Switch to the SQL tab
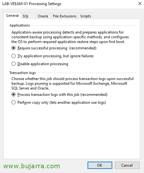Viewport: 144px width, 173px height. pos(28,16)
